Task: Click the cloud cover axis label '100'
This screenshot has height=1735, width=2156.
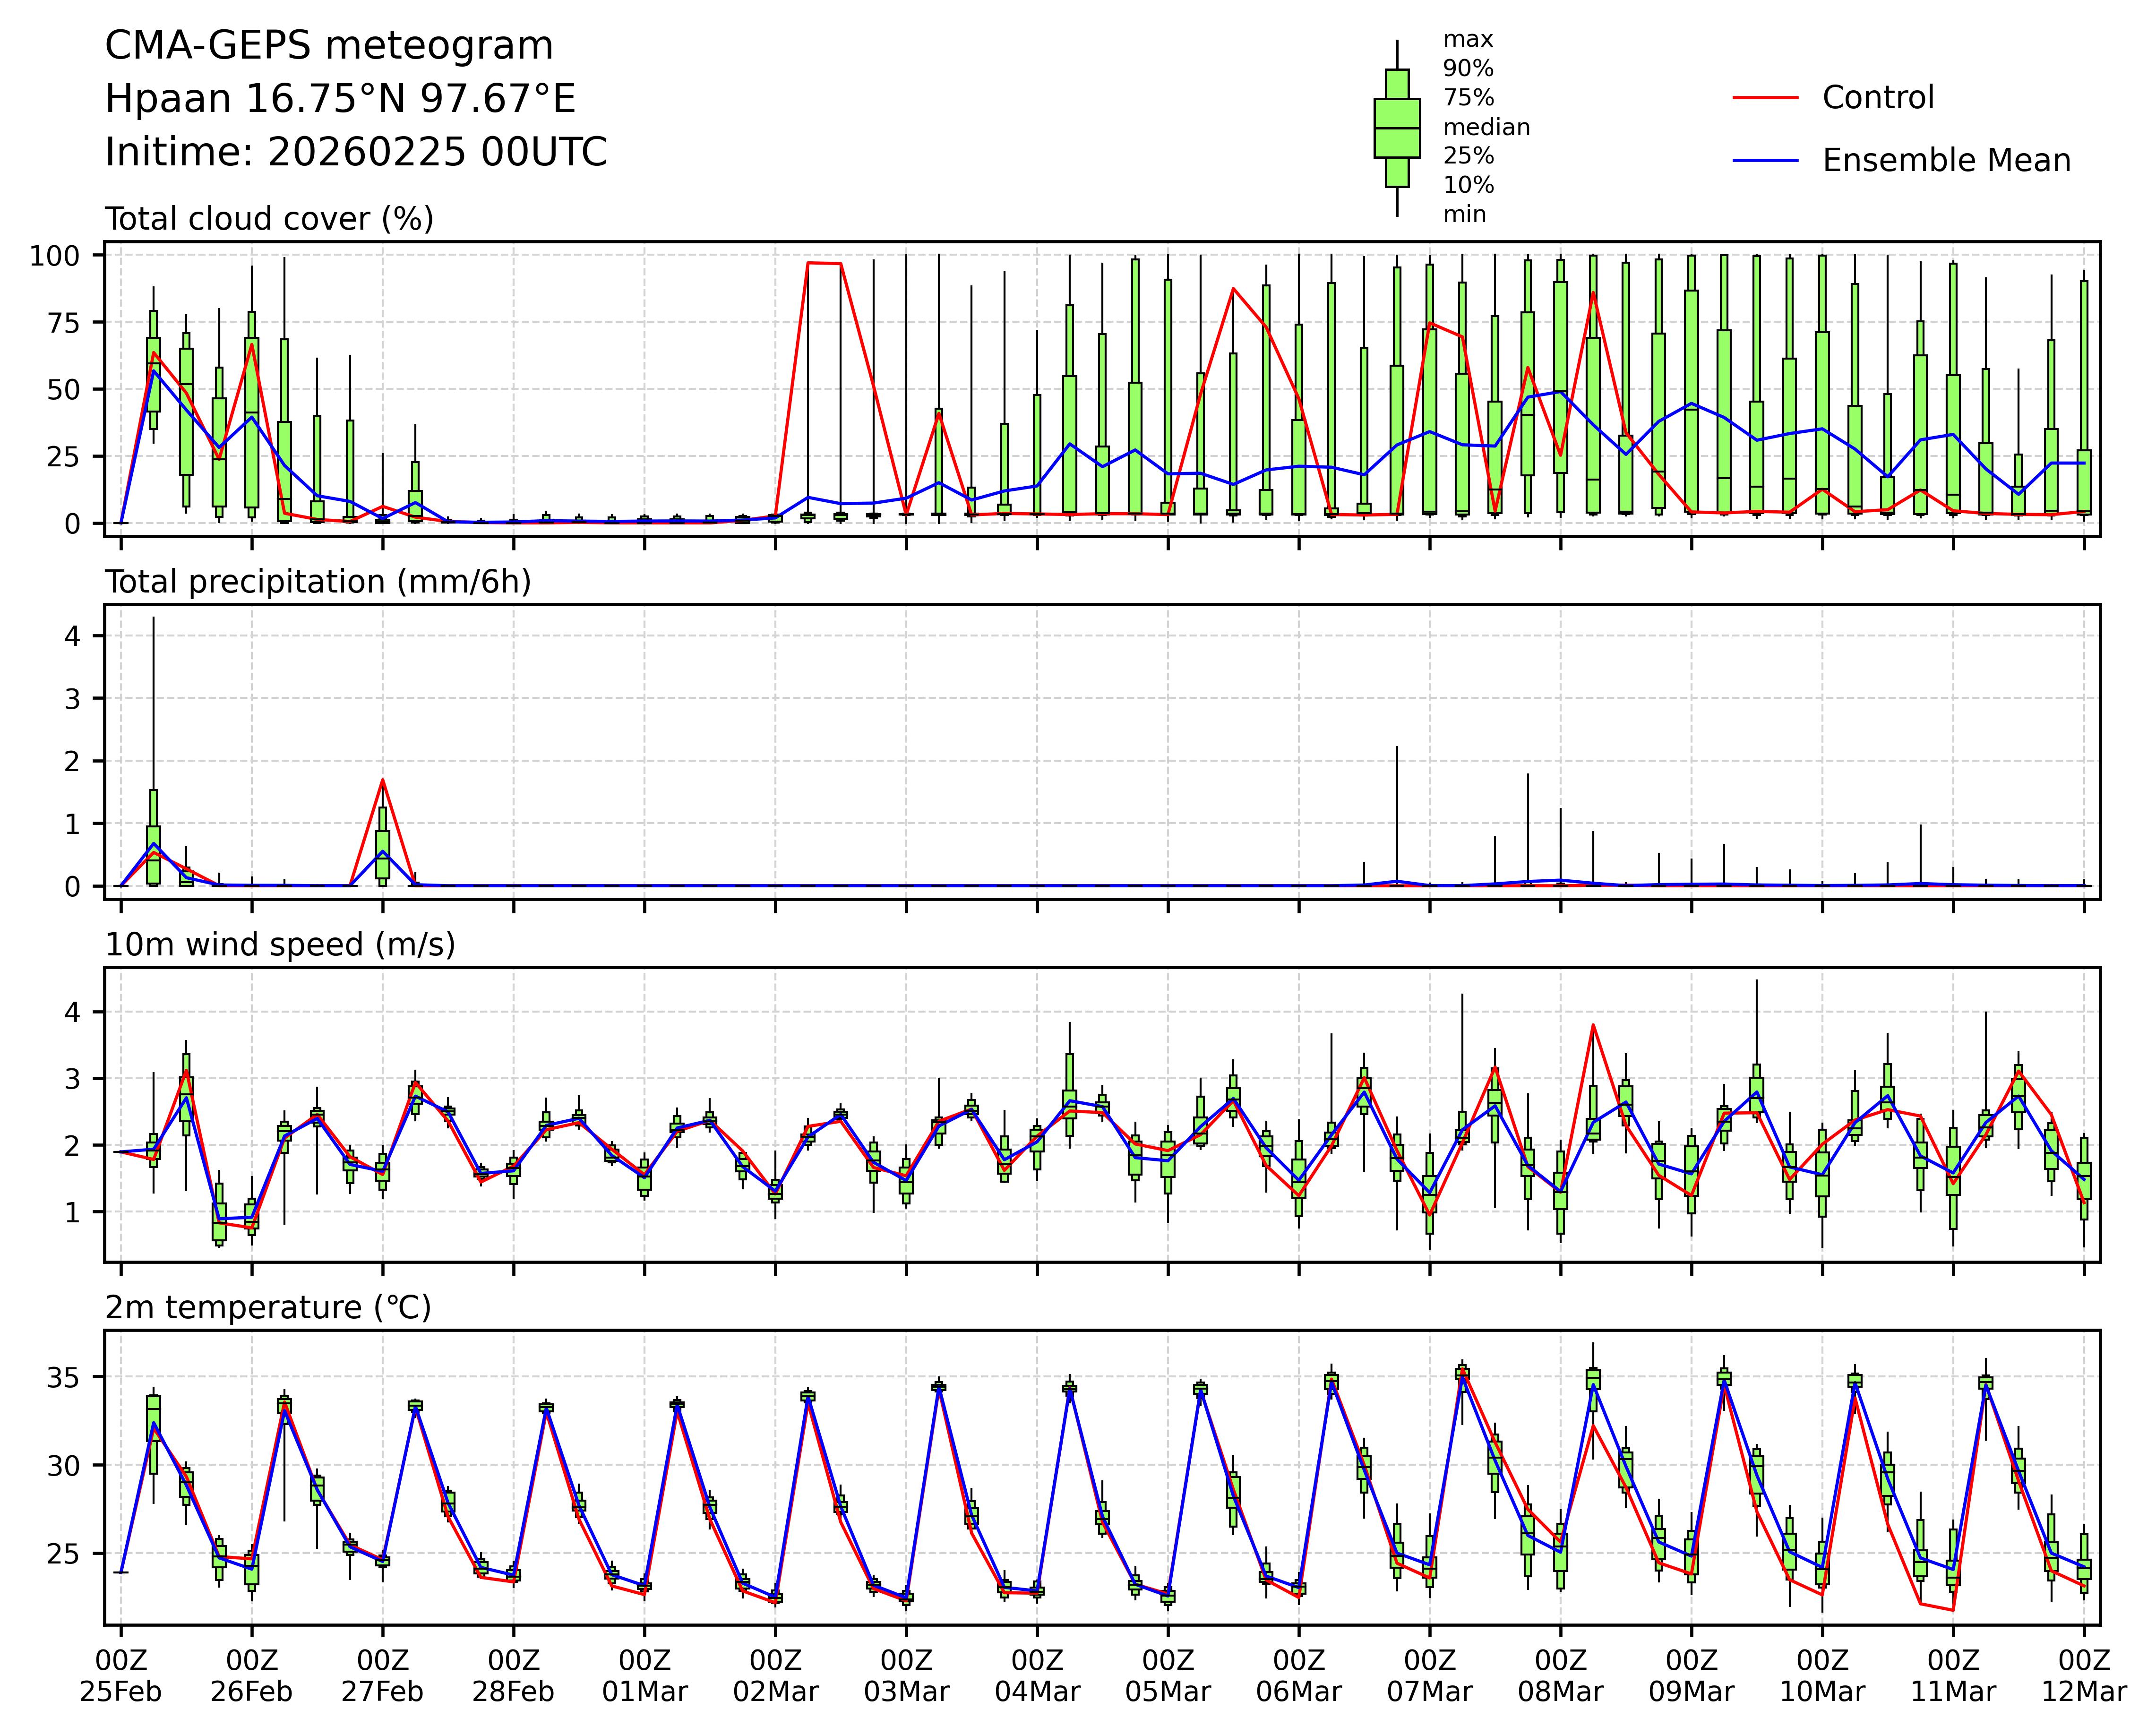Action: click(x=54, y=256)
